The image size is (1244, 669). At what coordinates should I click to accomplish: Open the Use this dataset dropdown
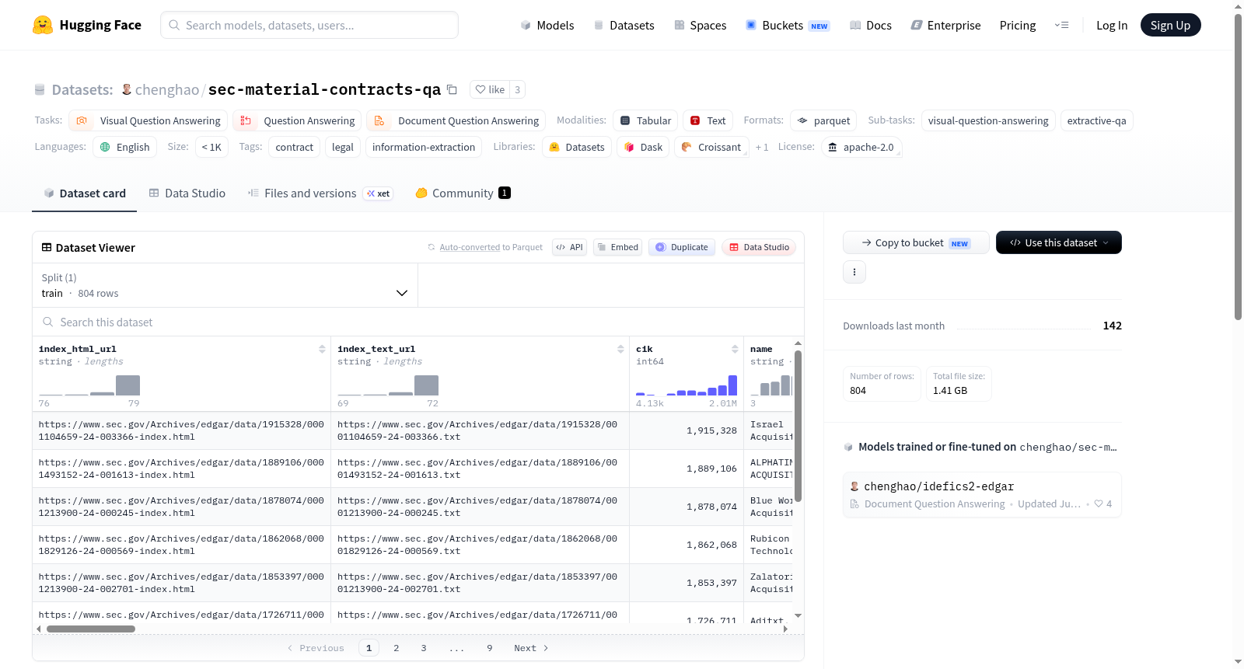1058,242
